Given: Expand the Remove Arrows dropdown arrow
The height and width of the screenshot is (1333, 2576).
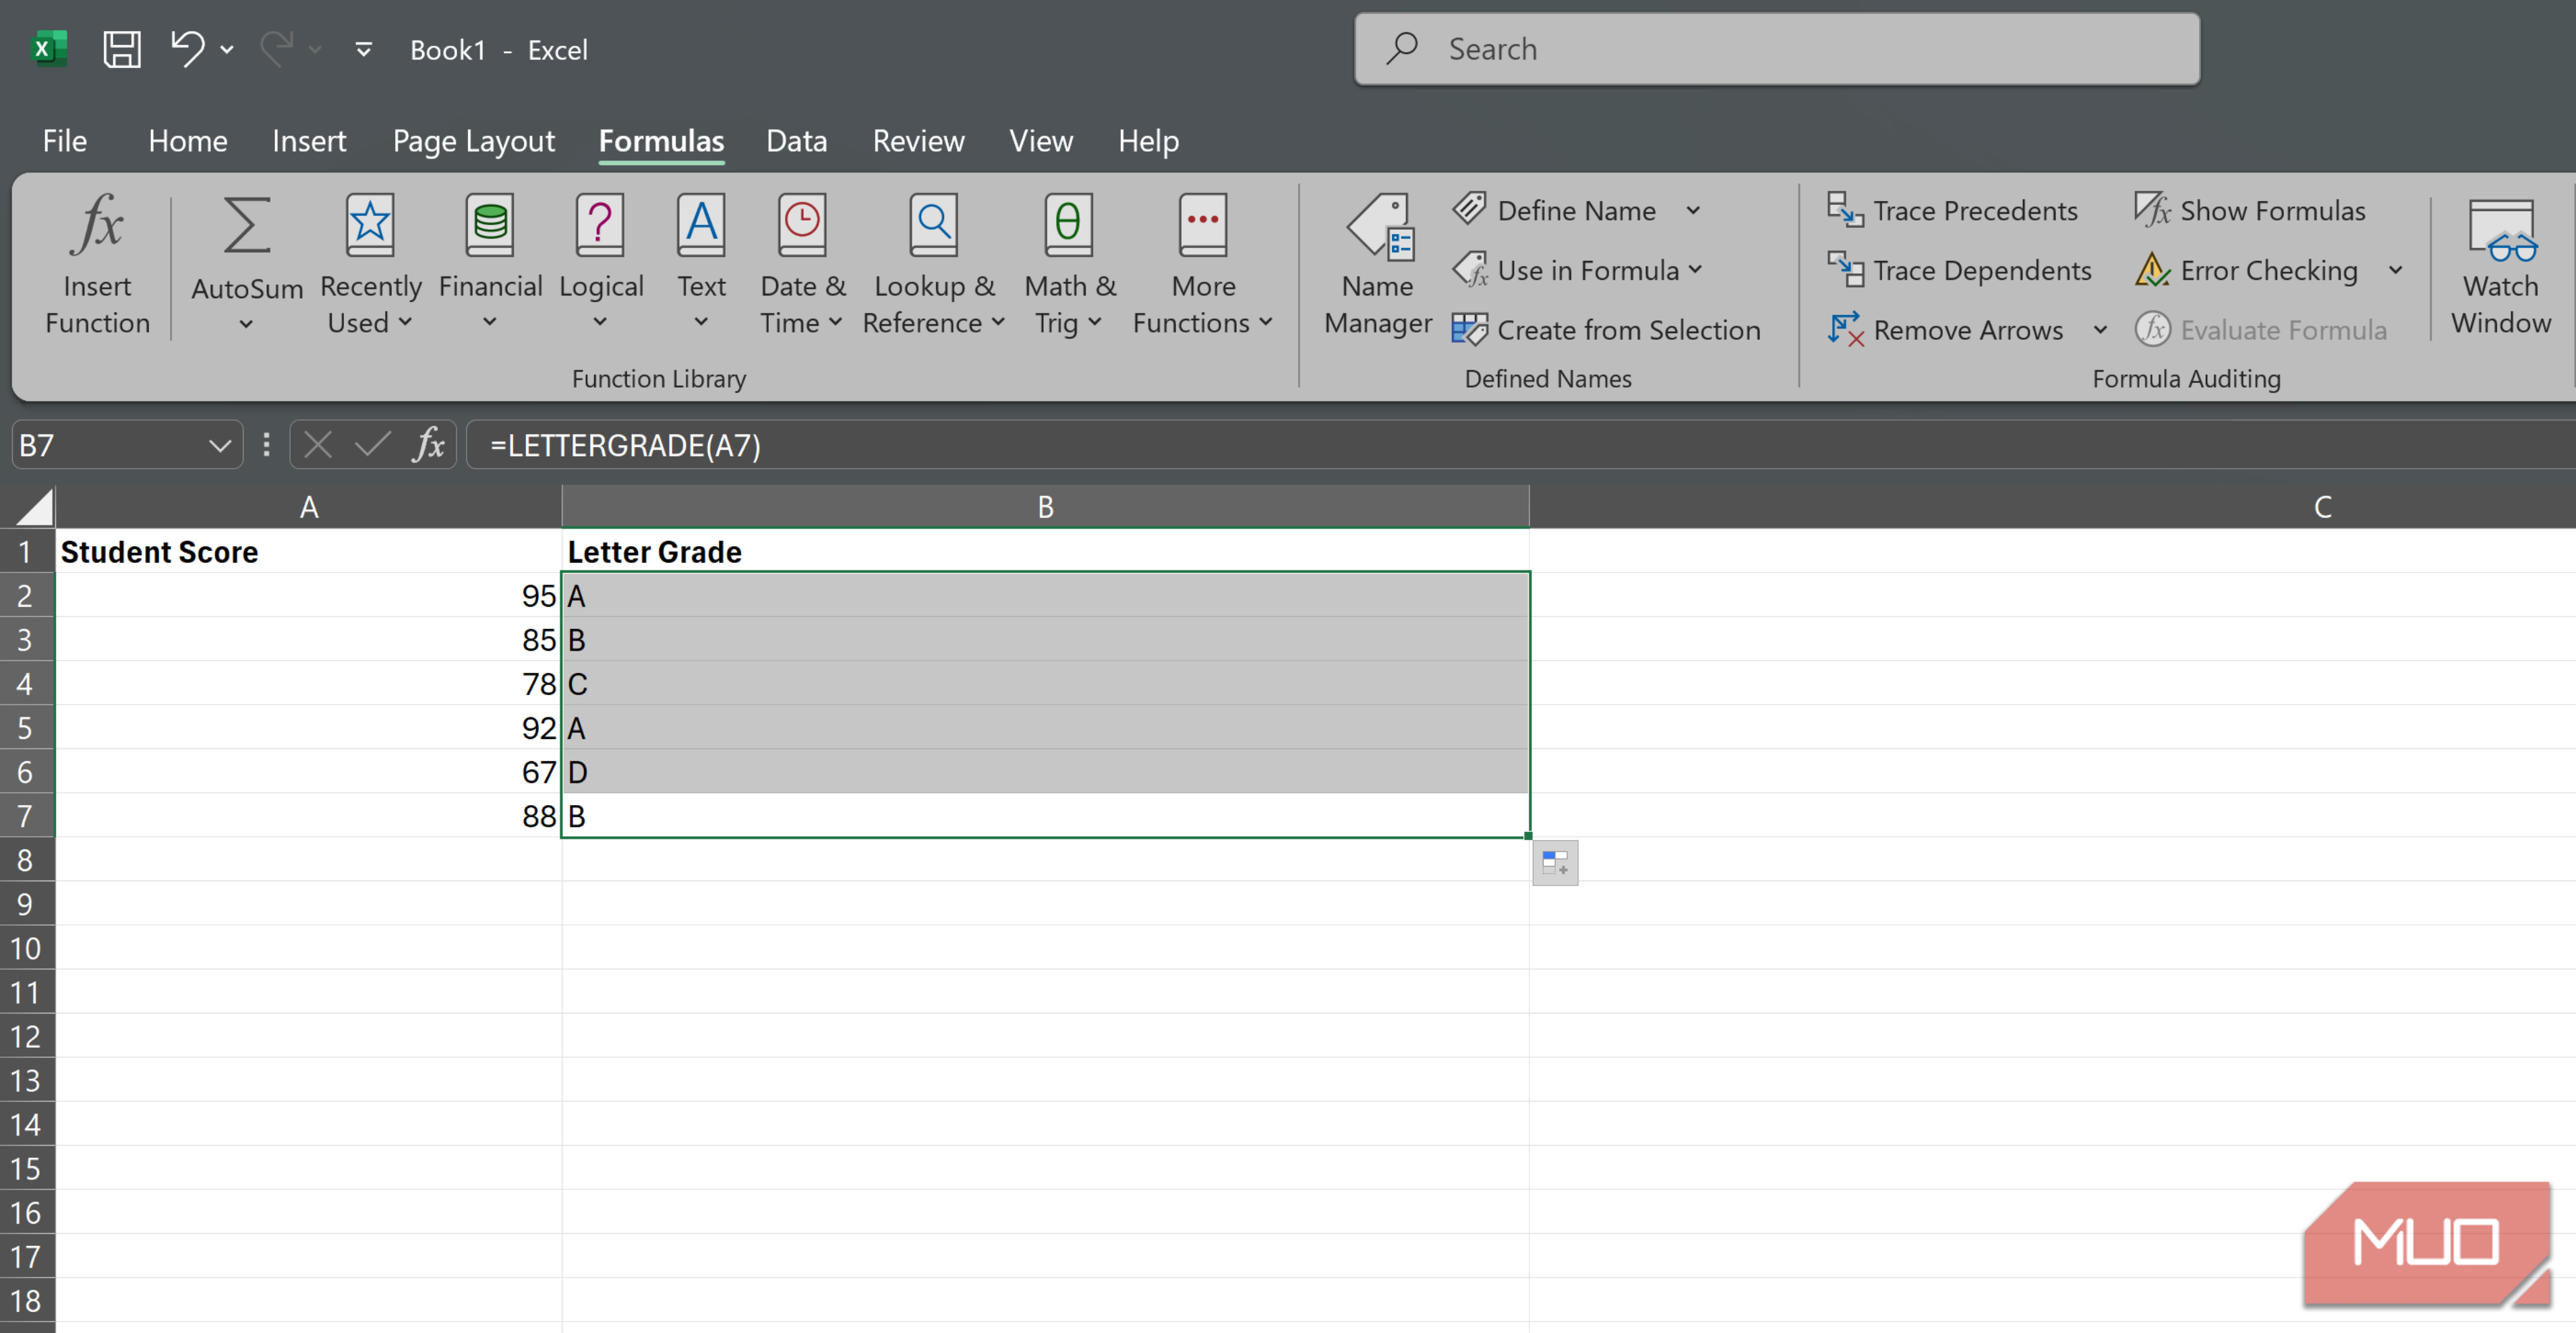Looking at the screenshot, I should (2100, 330).
